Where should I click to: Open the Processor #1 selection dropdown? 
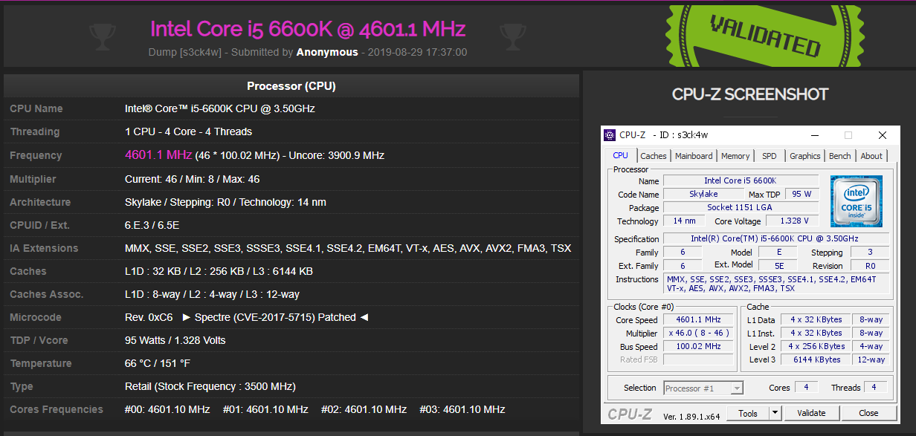[x=703, y=388]
